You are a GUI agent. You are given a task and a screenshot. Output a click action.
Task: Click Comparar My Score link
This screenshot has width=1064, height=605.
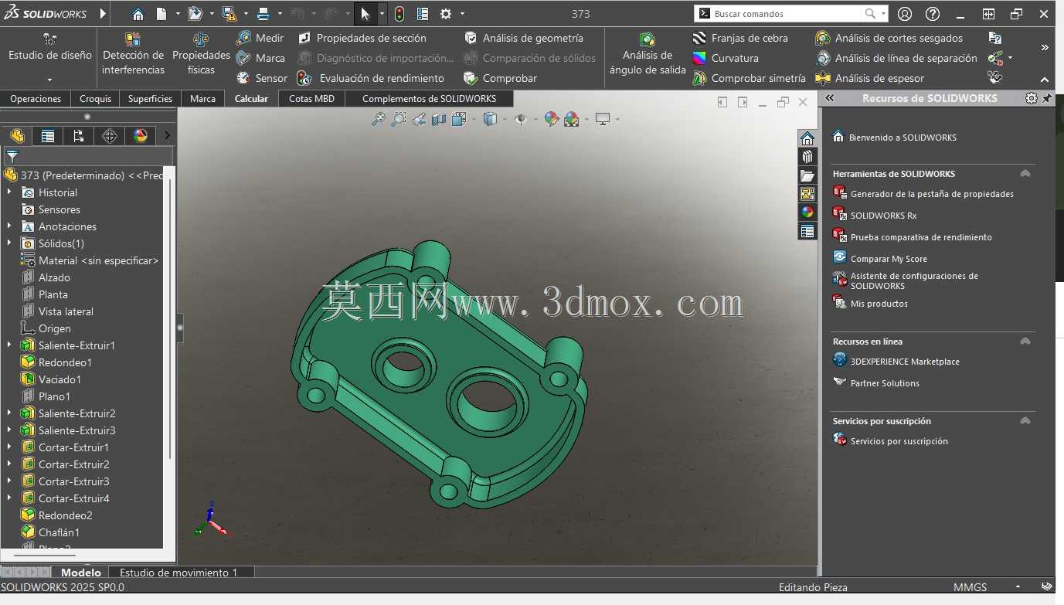tap(889, 259)
